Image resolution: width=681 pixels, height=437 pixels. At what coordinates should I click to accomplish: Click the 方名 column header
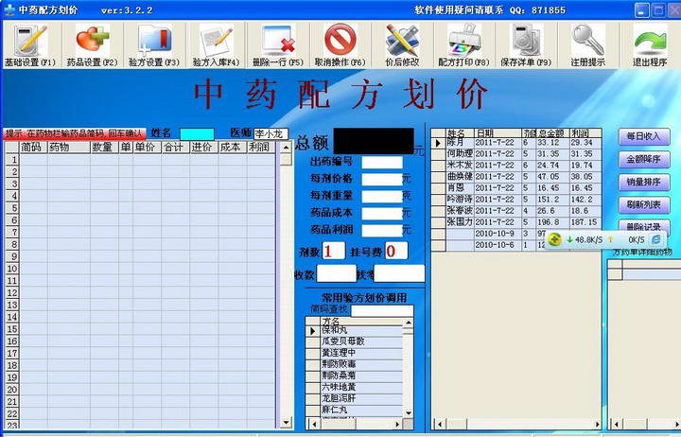tap(361, 321)
